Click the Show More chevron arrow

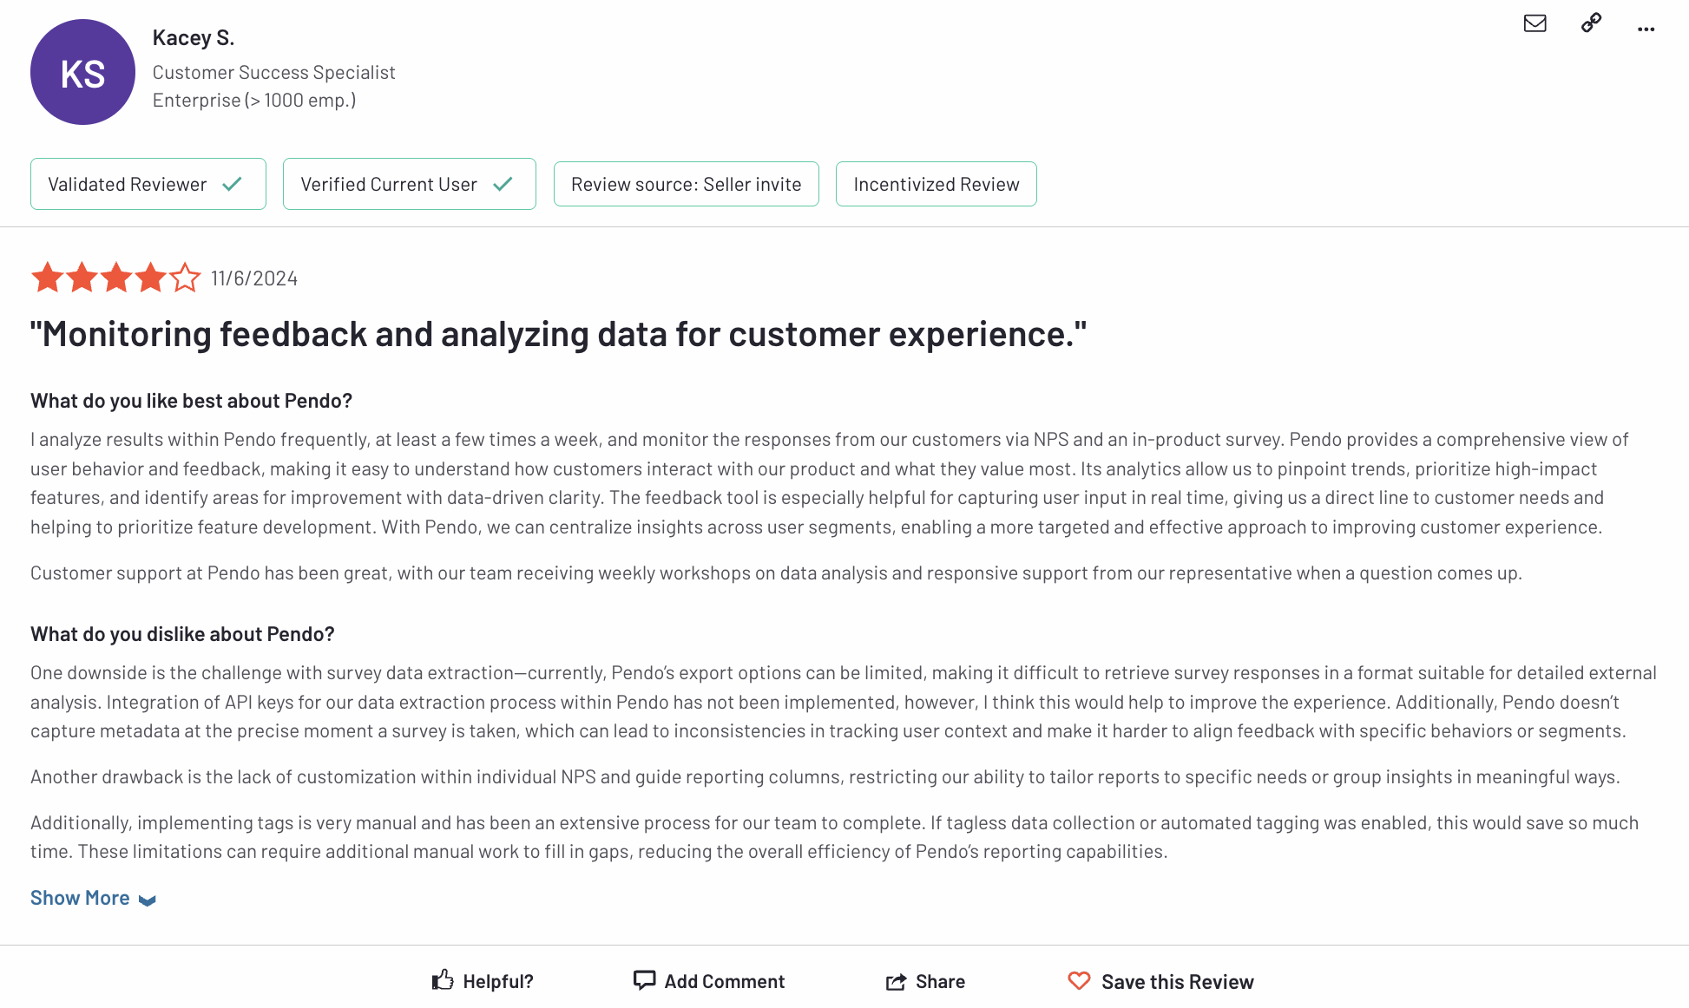click(x=148, y=900)
